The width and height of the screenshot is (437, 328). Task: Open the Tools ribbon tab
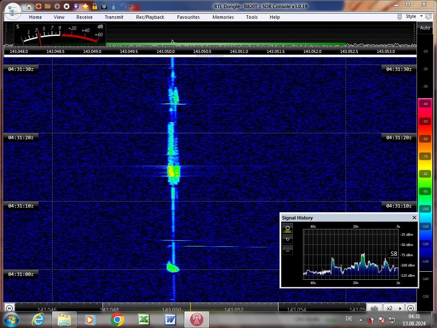252,17
